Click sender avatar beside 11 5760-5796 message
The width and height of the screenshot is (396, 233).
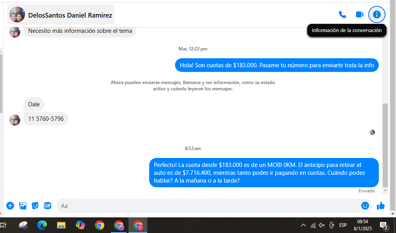click(x=15, y=120)
